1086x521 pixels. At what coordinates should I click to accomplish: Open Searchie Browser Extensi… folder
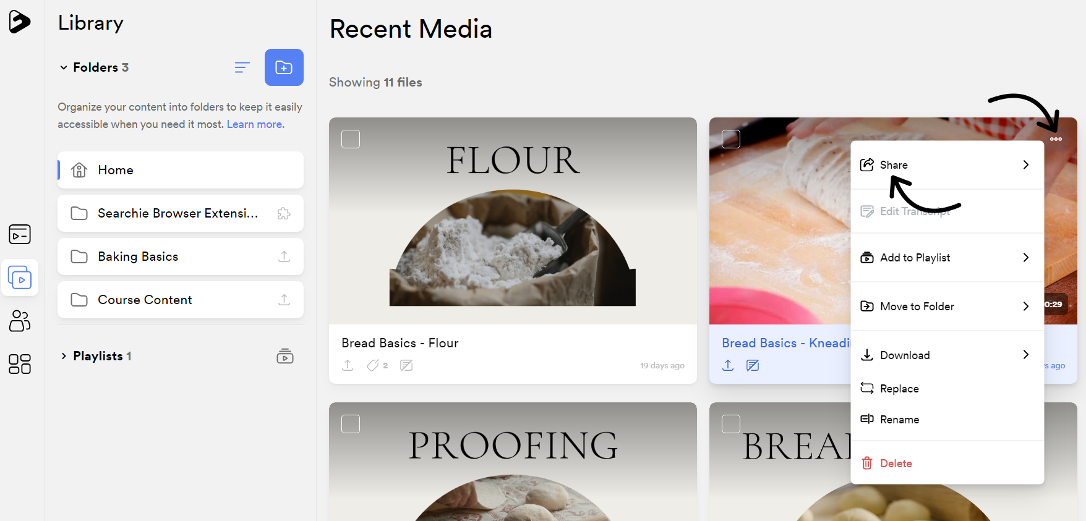181,213
